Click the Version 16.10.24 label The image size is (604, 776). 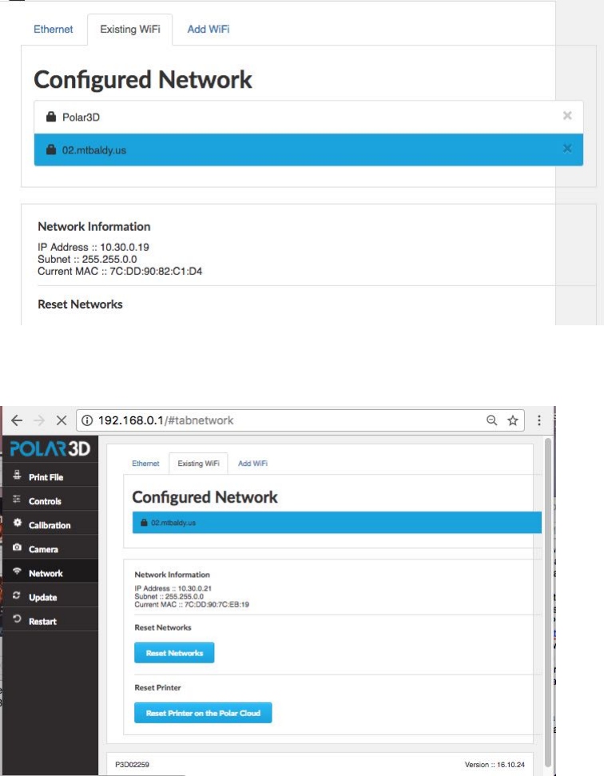(495, 765)
